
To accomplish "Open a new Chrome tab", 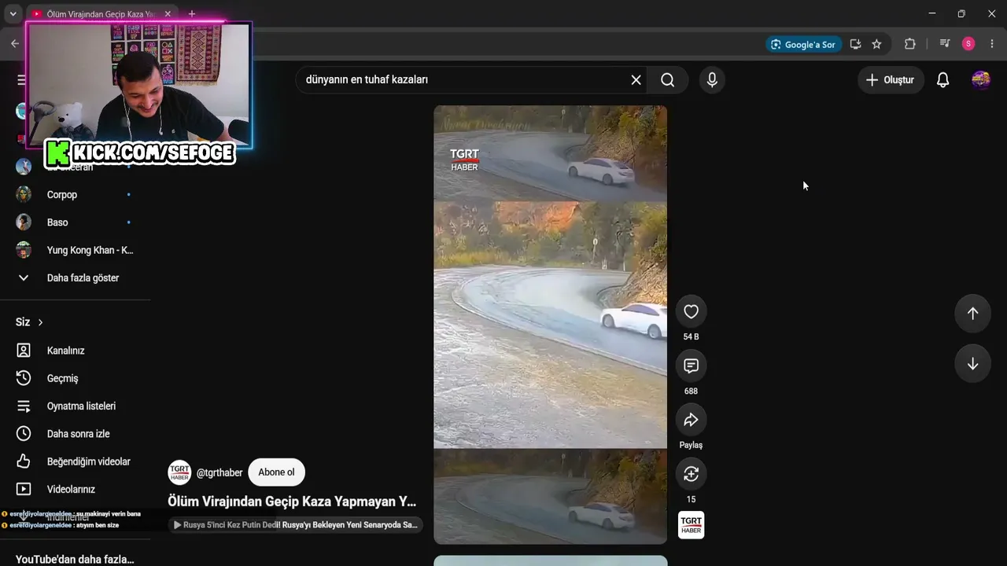I will pos(191,13).
